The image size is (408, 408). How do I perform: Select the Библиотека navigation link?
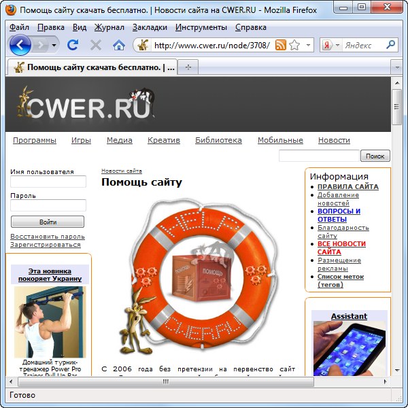point(218,140)
